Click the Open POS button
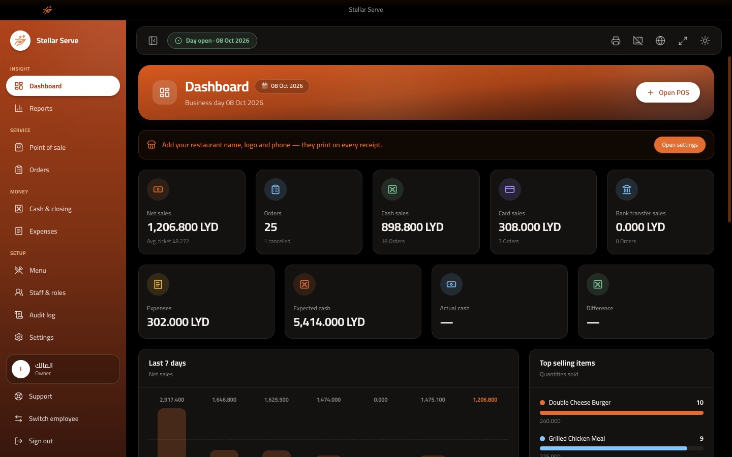 668,92
